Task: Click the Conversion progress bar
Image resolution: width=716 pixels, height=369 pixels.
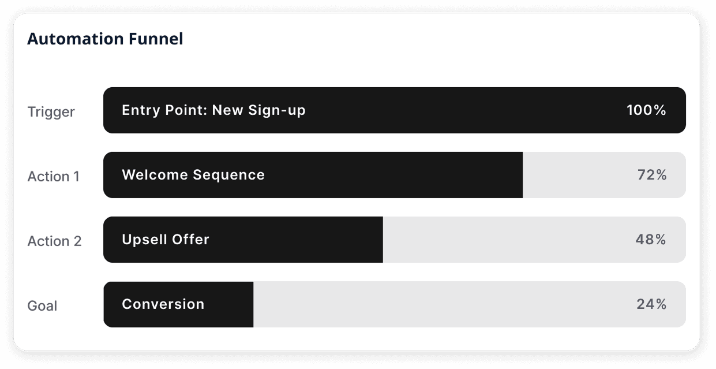Action: (x=178, y=304)
